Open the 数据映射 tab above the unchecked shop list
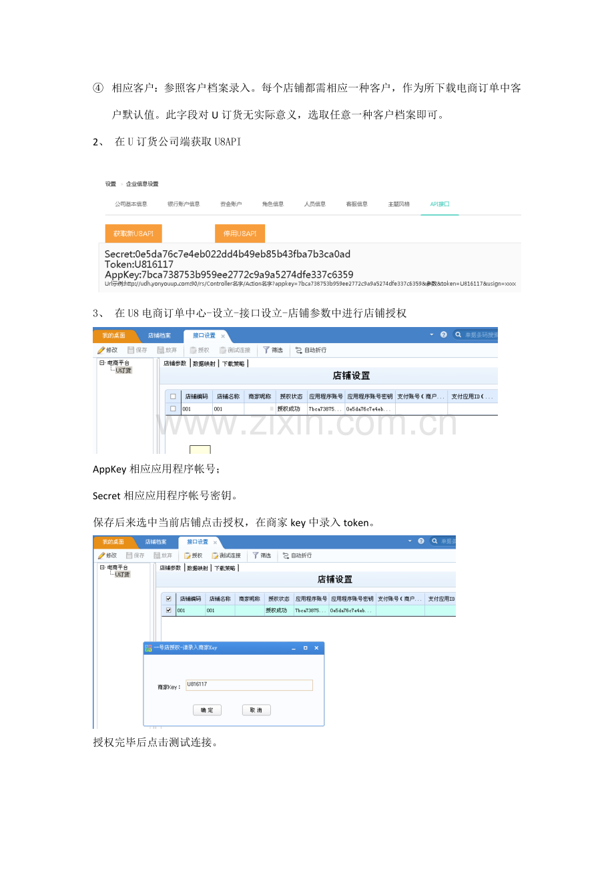 pos(204,364)
